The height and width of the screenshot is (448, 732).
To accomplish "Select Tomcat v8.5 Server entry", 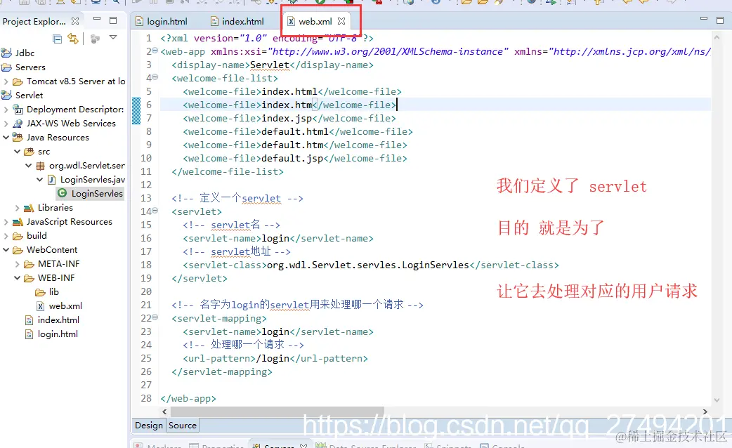I will [76, 81].
